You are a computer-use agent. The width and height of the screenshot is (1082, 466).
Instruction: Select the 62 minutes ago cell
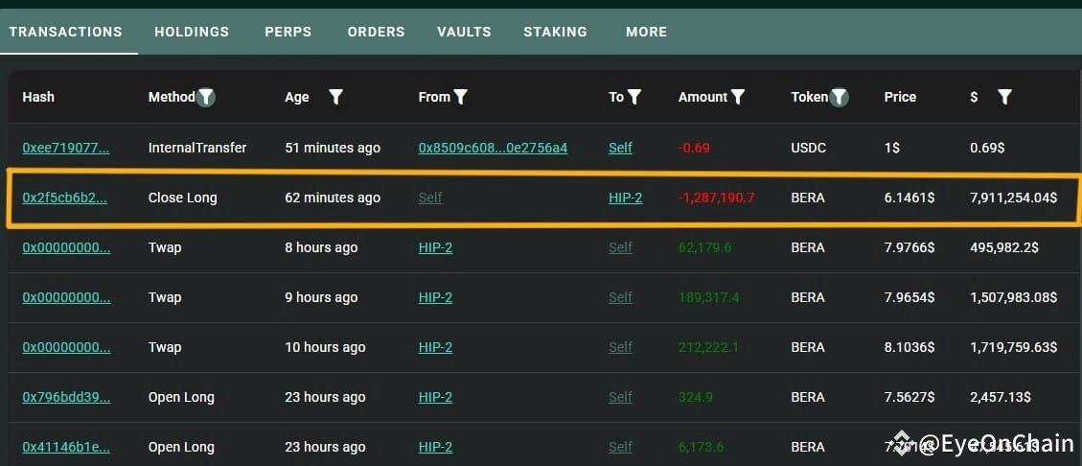click(333, 198)
